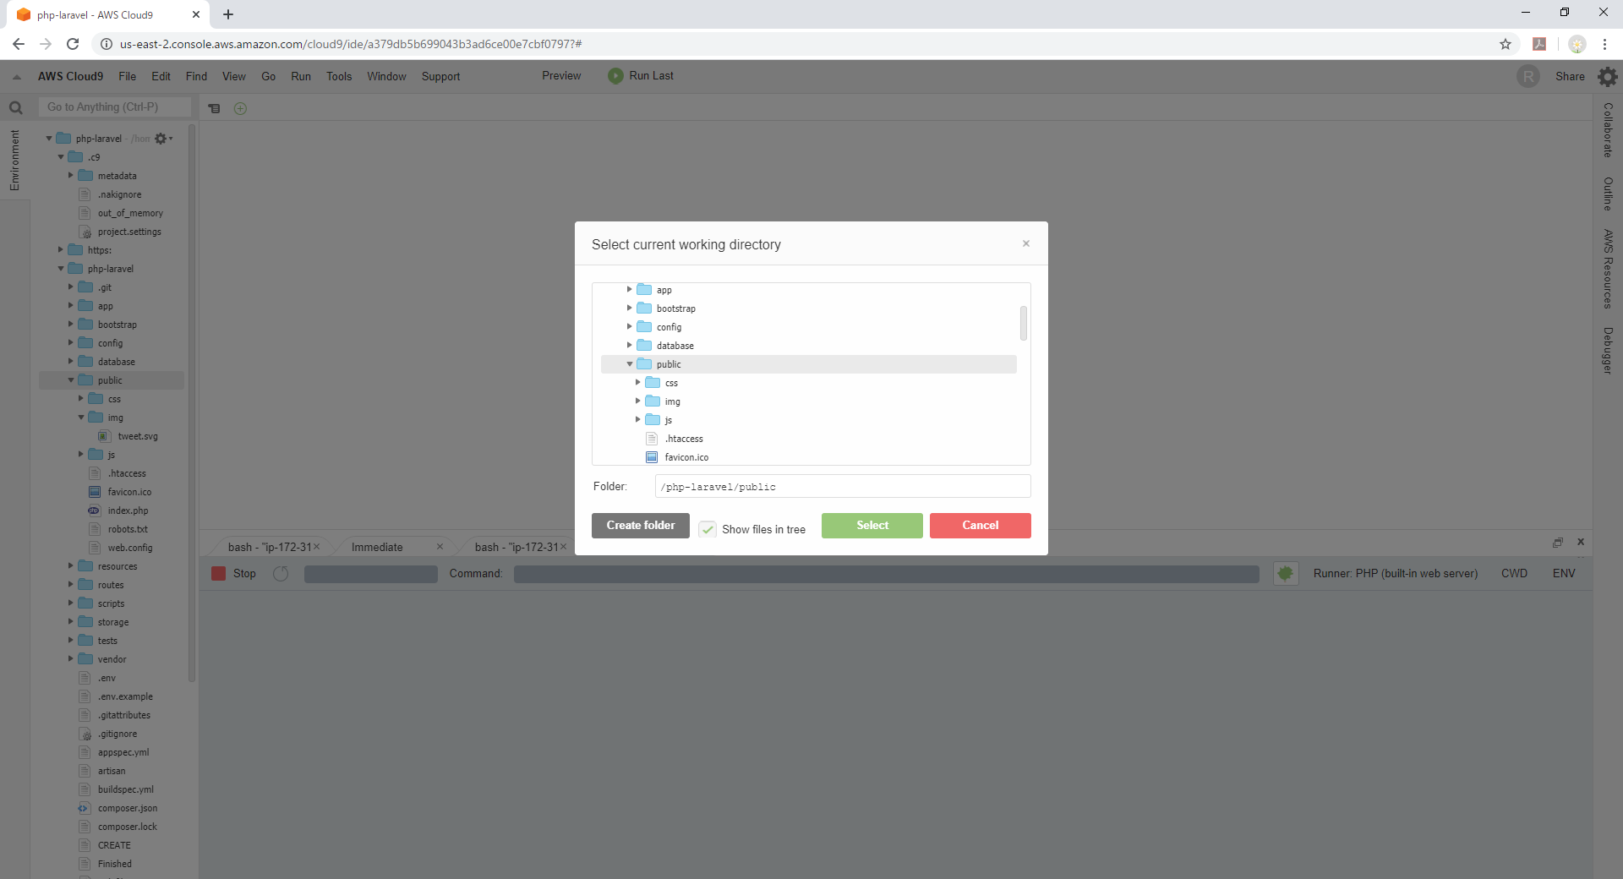The height and width of the screenshot is (879, 1623).
Task: Open the Outline side panel
Action: click(1608, 194)
